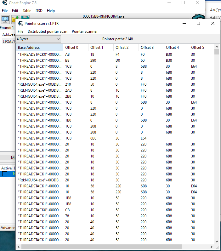Click horizontal scrollbar right arrow
Image resolution: width=221 pixels, height=251 pixels.
(x=212, y=247)
